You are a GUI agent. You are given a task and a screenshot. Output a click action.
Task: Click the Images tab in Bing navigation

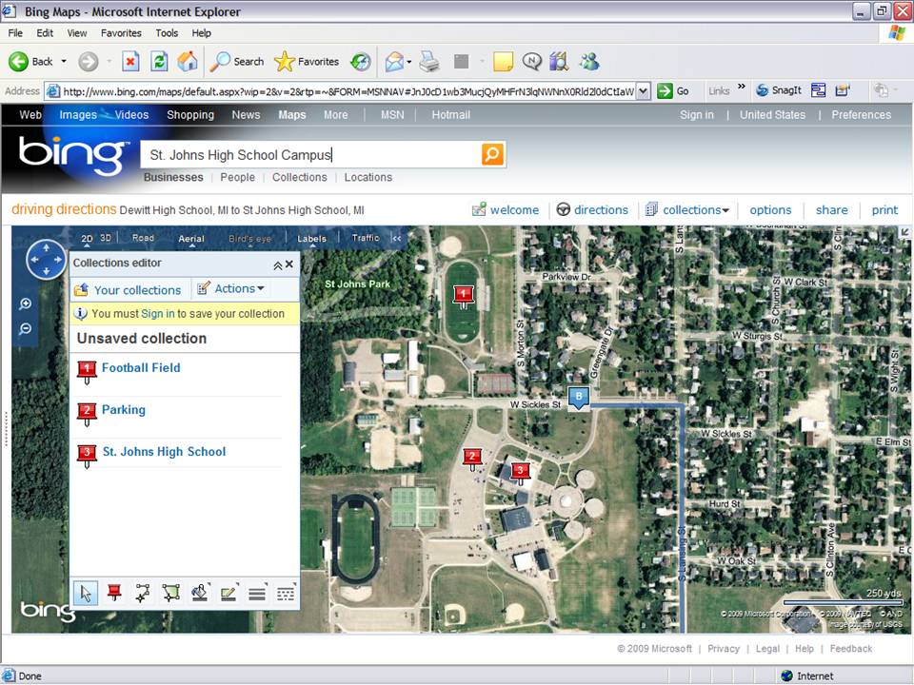click(78, 115)
